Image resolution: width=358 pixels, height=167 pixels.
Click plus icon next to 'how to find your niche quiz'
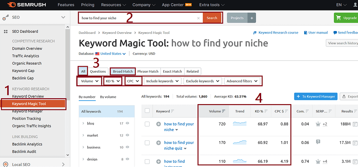[158, 143]
